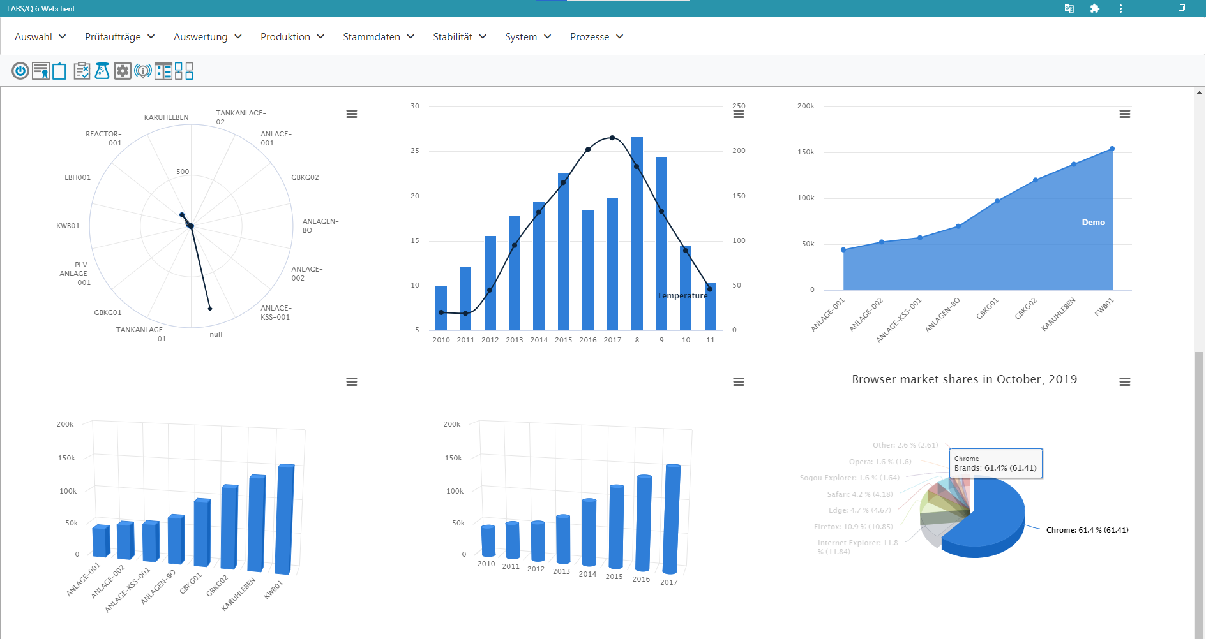Open the Stammdaten menu

coord(379,37)
